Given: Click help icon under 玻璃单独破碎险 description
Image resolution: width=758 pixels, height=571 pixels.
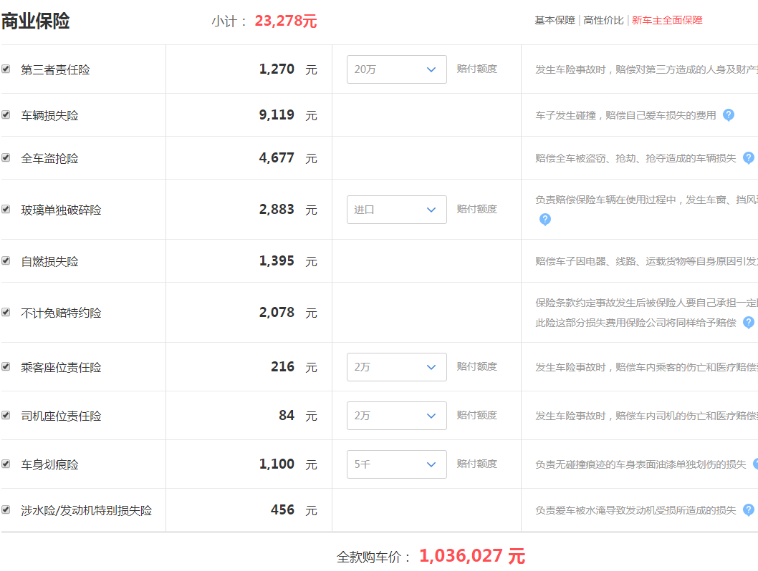Looking at the screenshot, I should click(544, 219).
